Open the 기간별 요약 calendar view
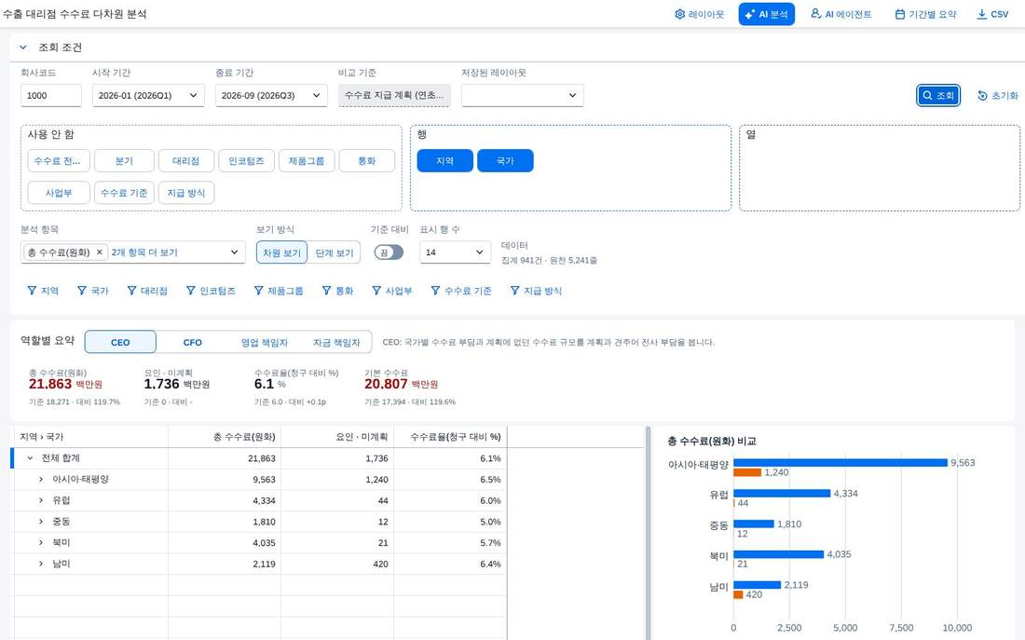Viewport: 1025px width, 640px height. 925,14
